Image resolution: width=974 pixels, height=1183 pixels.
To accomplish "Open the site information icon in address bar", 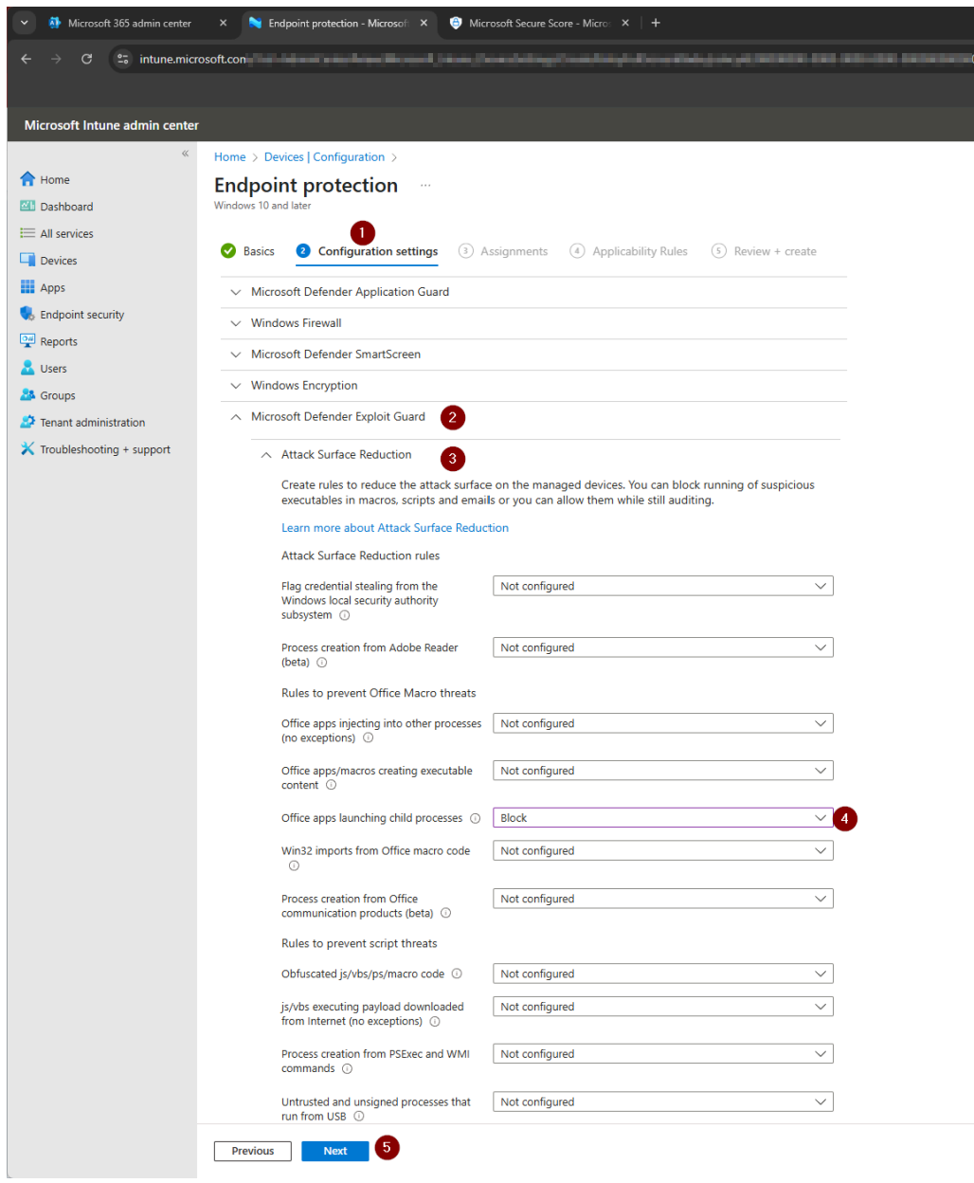I will coord(122,59).
